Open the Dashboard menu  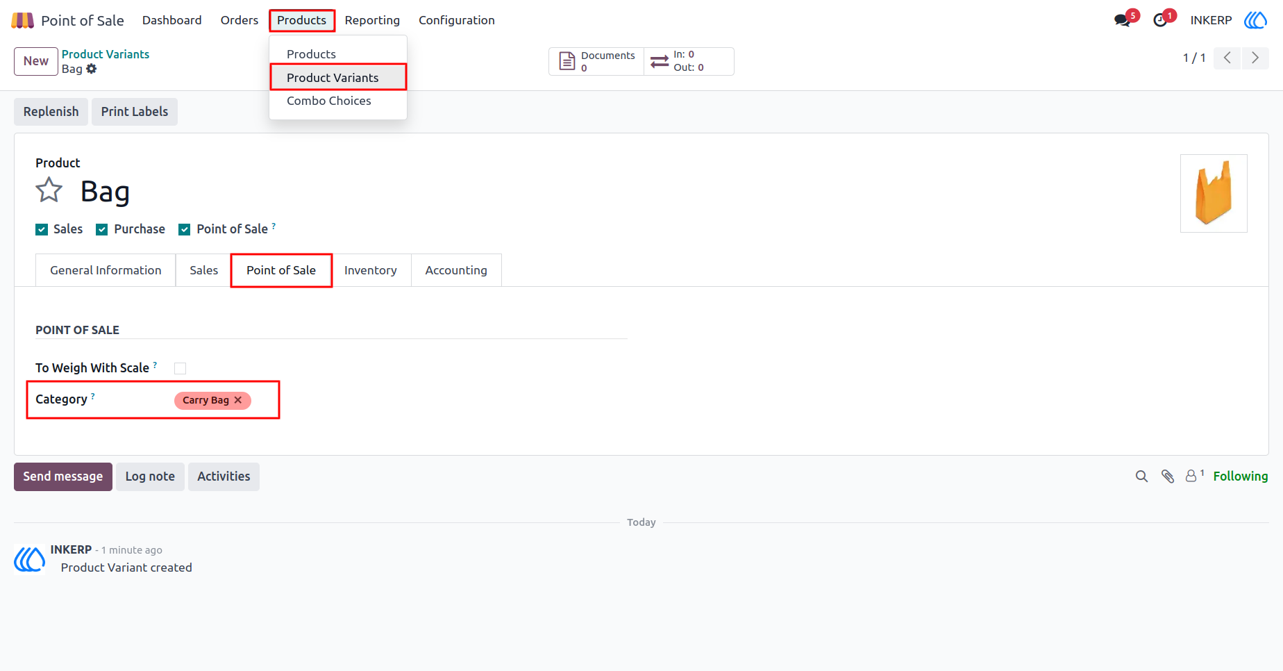[x=172, y=20]
